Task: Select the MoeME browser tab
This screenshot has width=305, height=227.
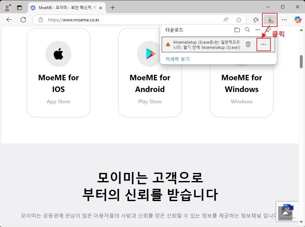Action: pyautogui.click(x=67, y=8)
